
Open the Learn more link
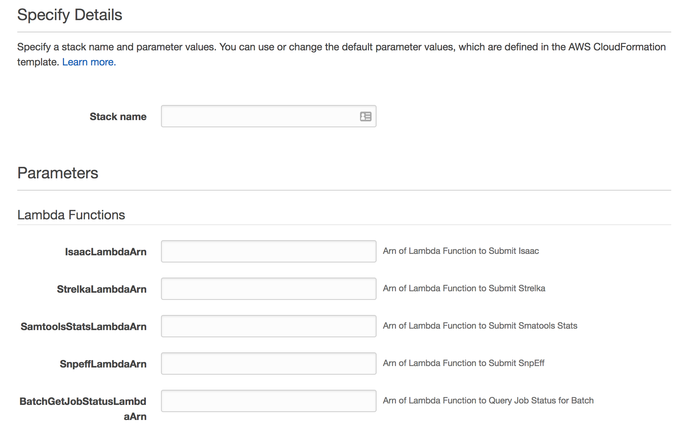(89, 62)
